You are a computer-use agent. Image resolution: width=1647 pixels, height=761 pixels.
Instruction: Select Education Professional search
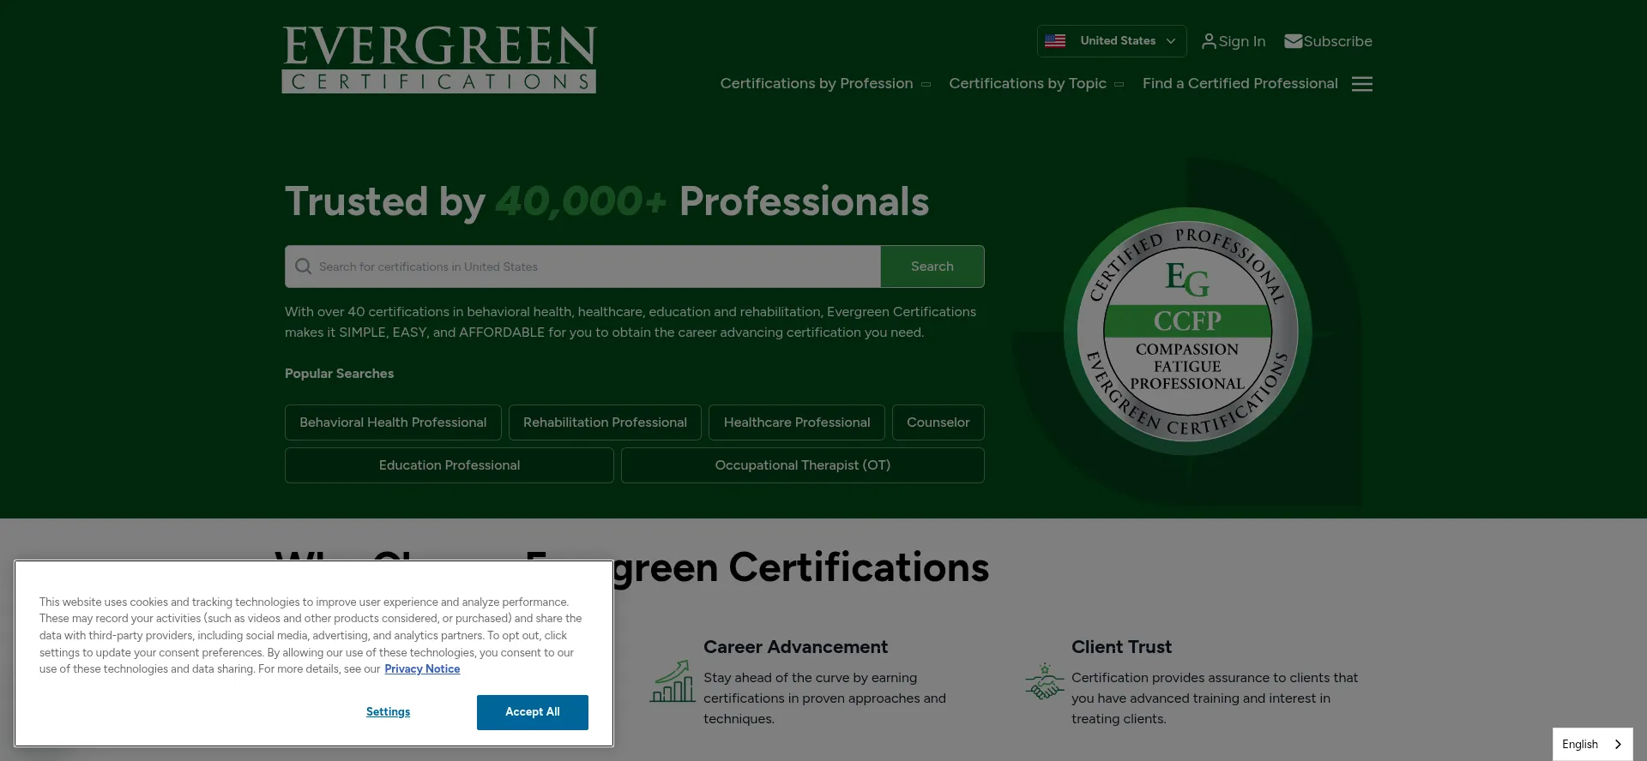click(x=449, y=465)
